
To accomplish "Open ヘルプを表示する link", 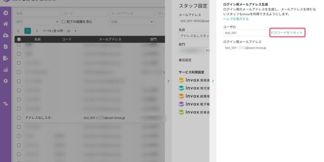I will [x=236, y=19].
